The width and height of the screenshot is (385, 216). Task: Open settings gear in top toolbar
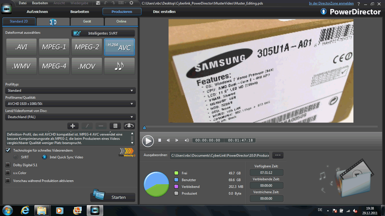[x=131, y=3]
